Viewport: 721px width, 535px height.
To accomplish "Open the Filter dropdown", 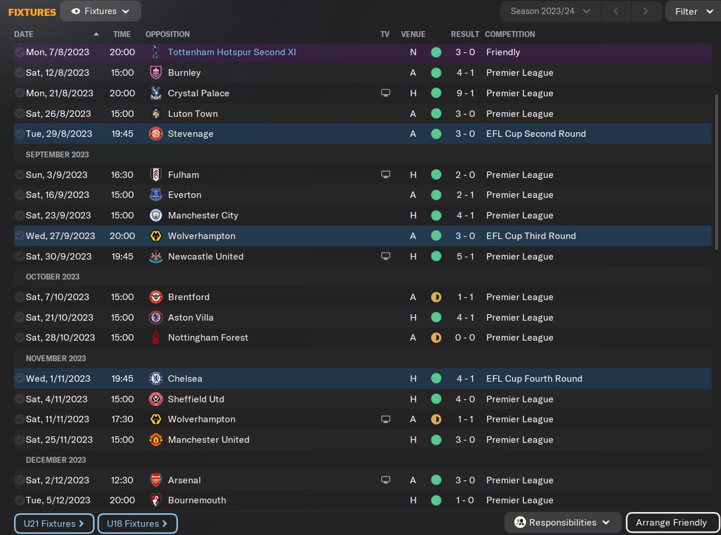I will coord(693,11).
